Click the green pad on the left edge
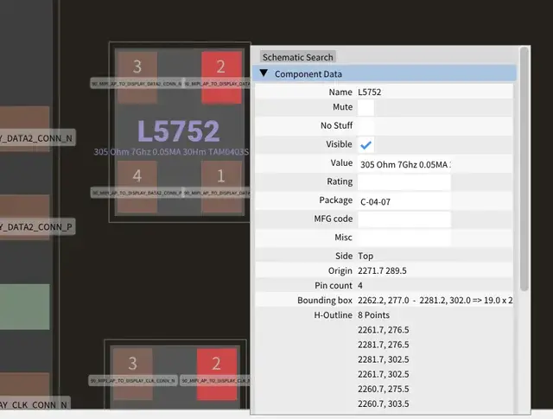The height and width of the screenshot is (419, 553). click(26, 307)
